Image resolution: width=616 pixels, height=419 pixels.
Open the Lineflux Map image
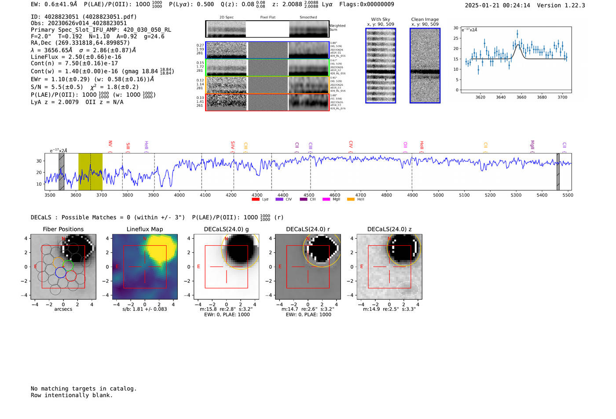point(145,266)
